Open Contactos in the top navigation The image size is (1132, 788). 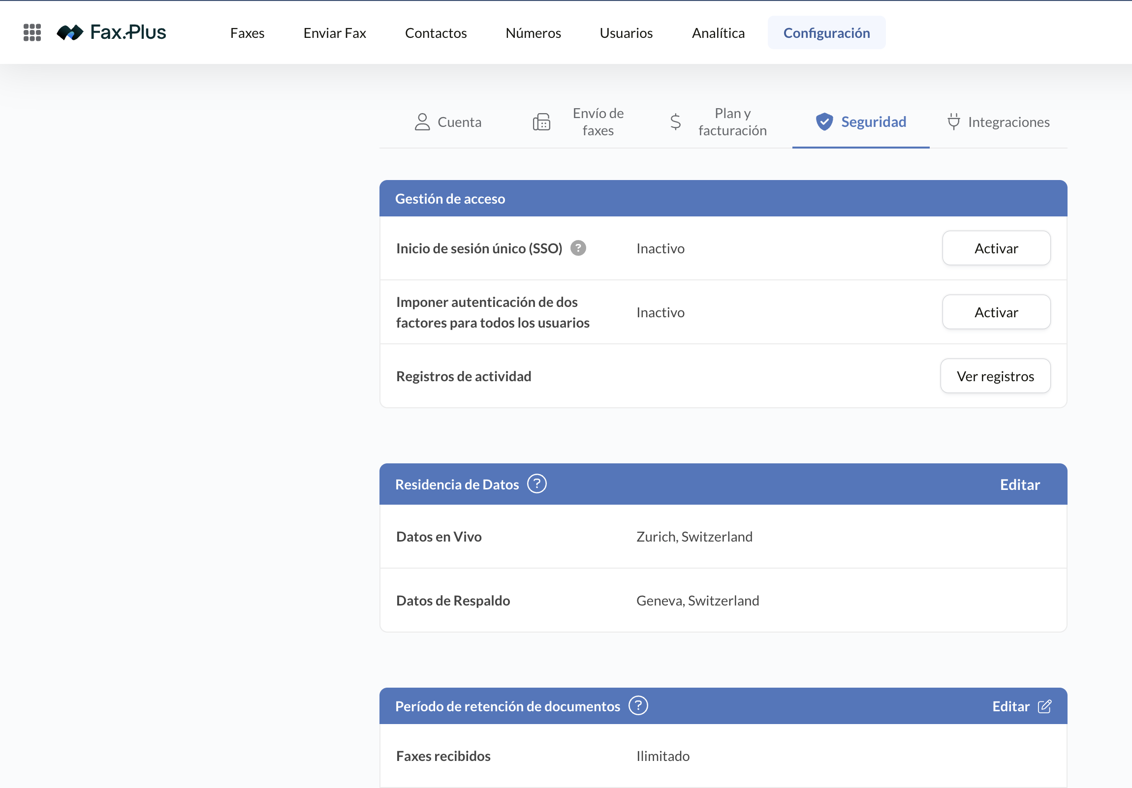coord(436,33)
